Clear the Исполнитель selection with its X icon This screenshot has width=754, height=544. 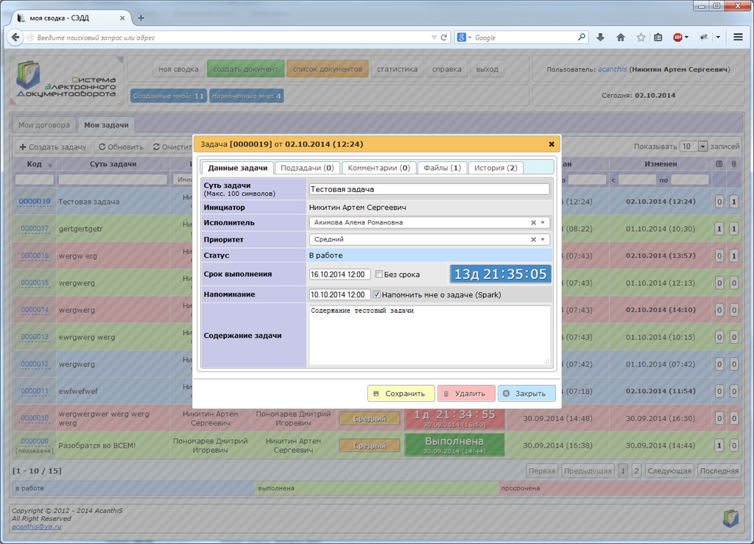pyautogui.click(x=533, y=222)
